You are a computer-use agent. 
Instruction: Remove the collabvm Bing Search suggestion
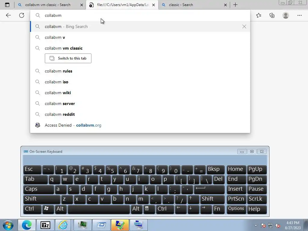point(244,26)
